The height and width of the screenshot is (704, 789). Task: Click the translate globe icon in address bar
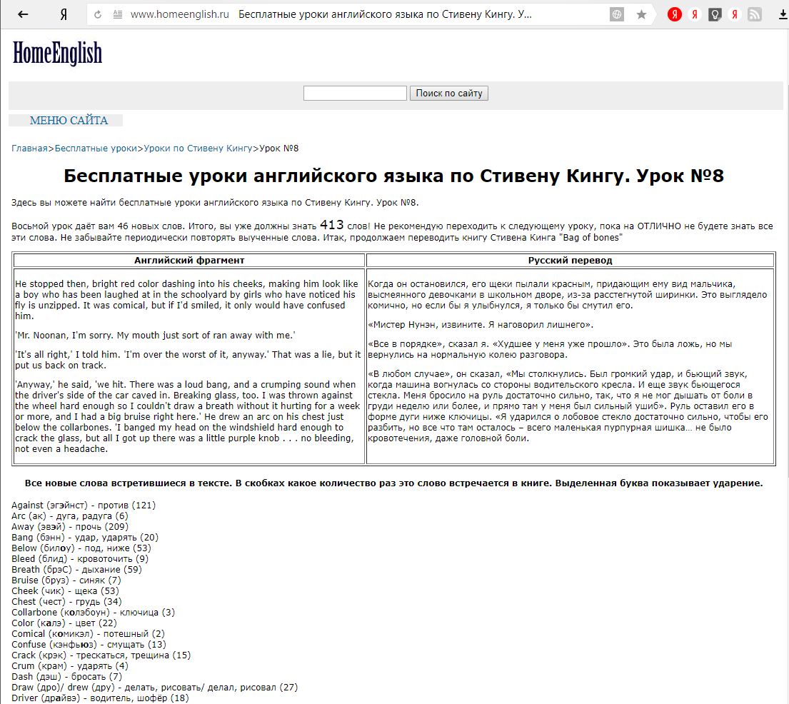[616, 13]
